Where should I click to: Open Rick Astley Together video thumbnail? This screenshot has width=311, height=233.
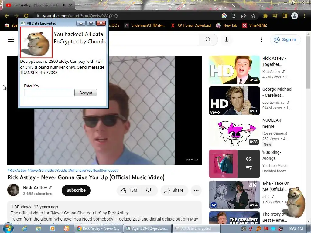(234, 70)
